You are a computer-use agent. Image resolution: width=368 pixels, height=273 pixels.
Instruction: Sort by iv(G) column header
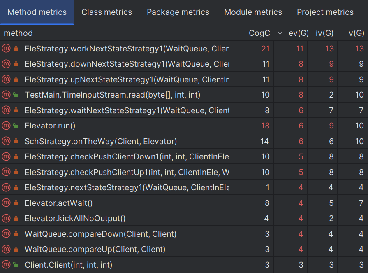(324, 33)
